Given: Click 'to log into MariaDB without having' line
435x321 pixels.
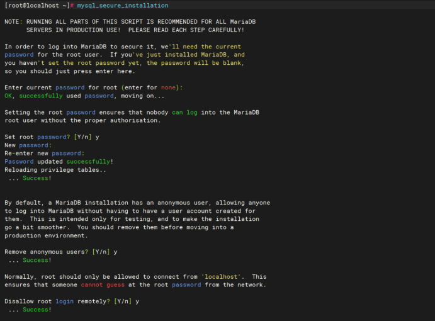Looking at the screenshot, I should coord(130,211).
